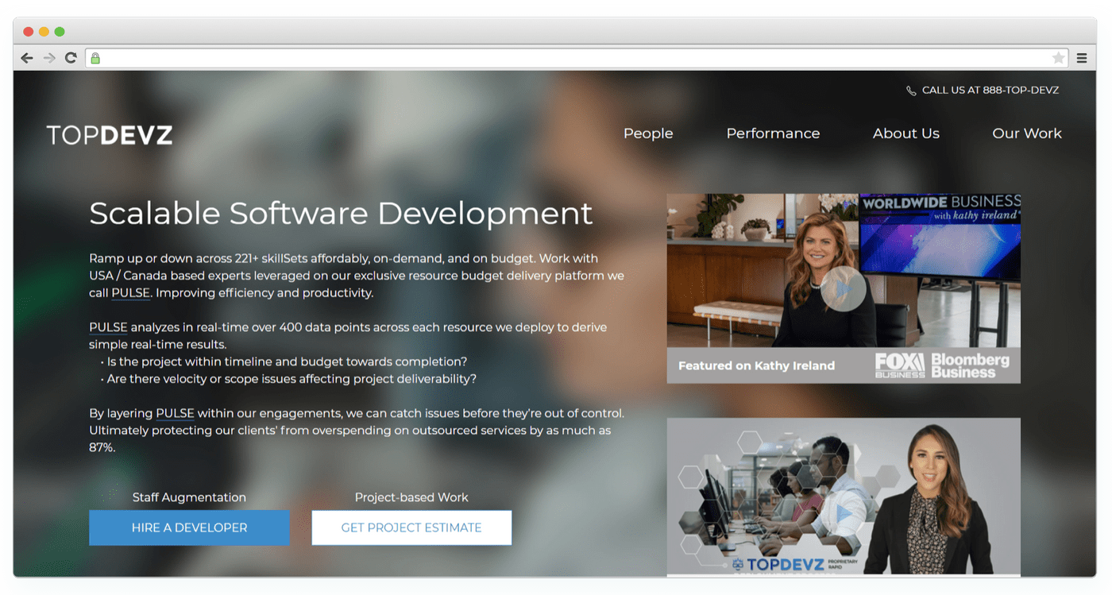Click the PULSE link after 'we call'
Image resolution: width=1112 pixels, height=595 pixels.
click(x=130, y=293)
